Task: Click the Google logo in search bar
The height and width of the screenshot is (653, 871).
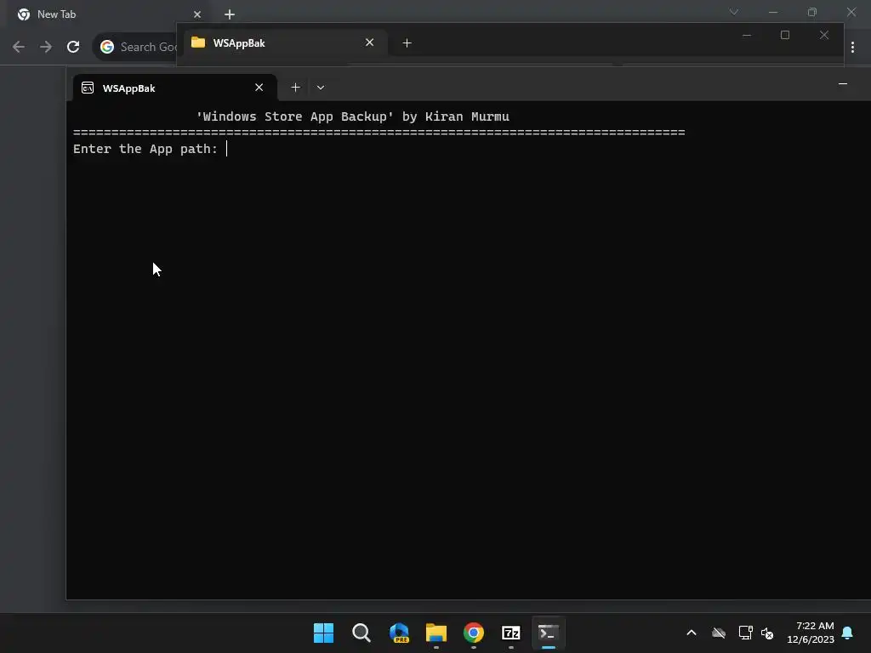Action: pos(107,47)
